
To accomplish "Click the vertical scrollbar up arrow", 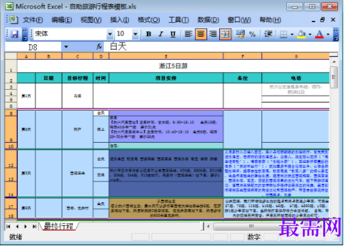I will [334, 62].
